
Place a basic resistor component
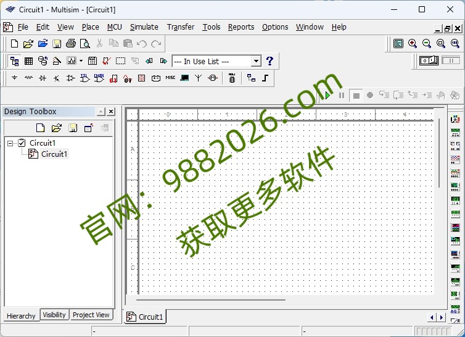click(28, 78)
